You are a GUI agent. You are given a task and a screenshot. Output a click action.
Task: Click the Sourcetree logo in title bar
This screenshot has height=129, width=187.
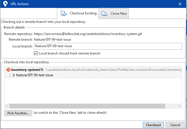point(5,4)
